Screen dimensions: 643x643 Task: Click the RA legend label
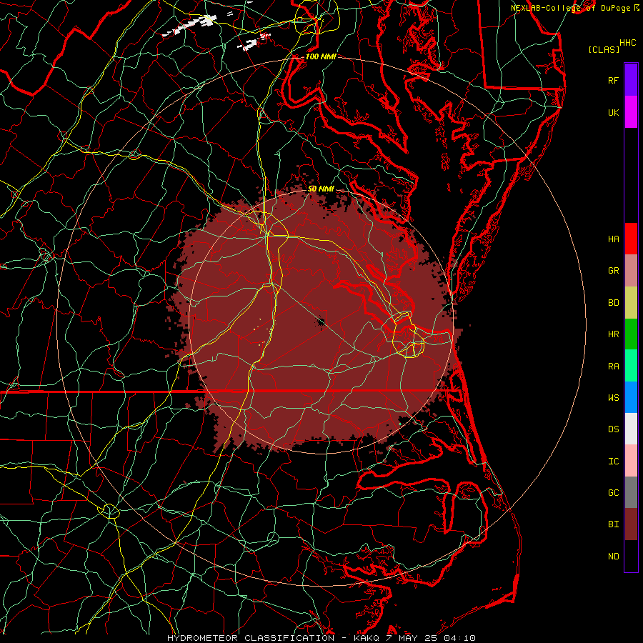click(613, 367)
